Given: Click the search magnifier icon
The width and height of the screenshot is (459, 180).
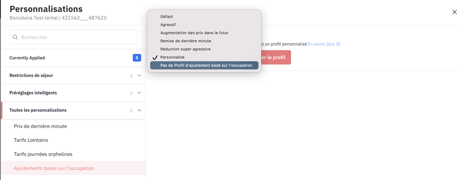Looking at the screenshot, I should (15, 37).
